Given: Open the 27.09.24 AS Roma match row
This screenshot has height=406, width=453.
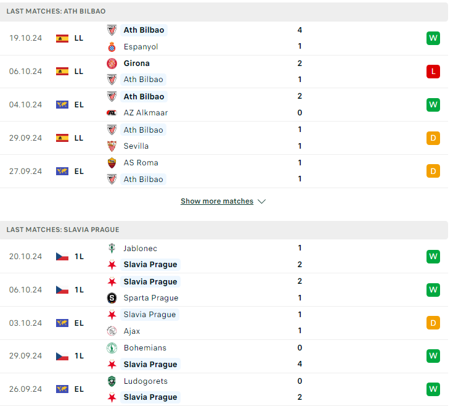Looking at the screenshot, I should (x=224, y=171).
